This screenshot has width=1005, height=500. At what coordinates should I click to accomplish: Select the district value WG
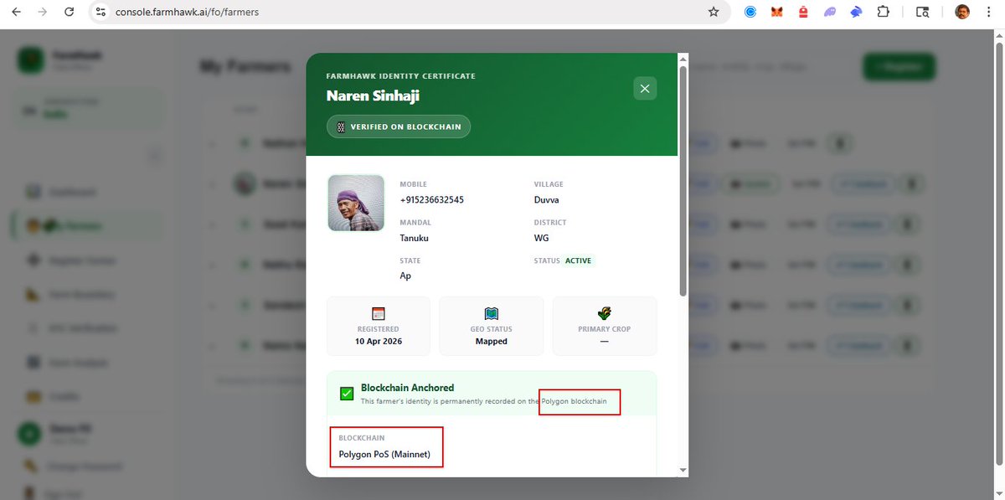point(542,238)
